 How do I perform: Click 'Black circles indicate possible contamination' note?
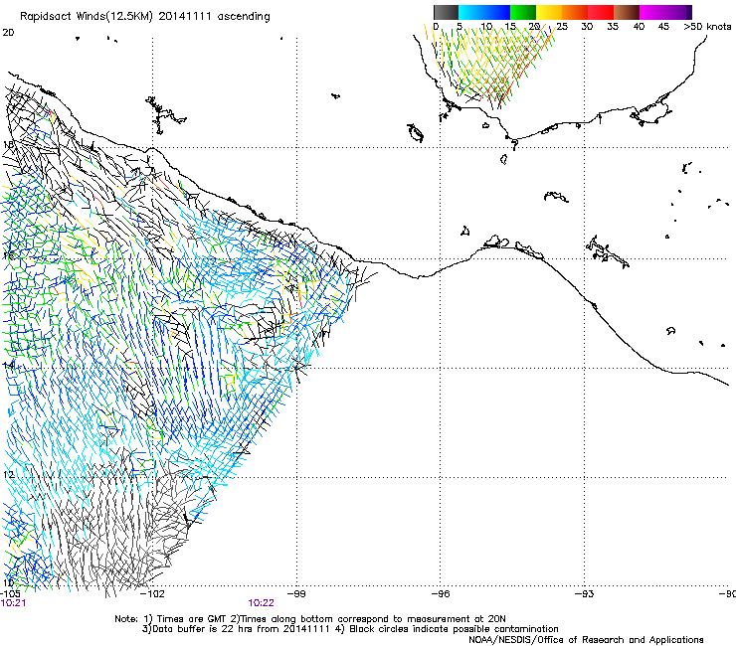pyautogui.click(x=454, y=629)
